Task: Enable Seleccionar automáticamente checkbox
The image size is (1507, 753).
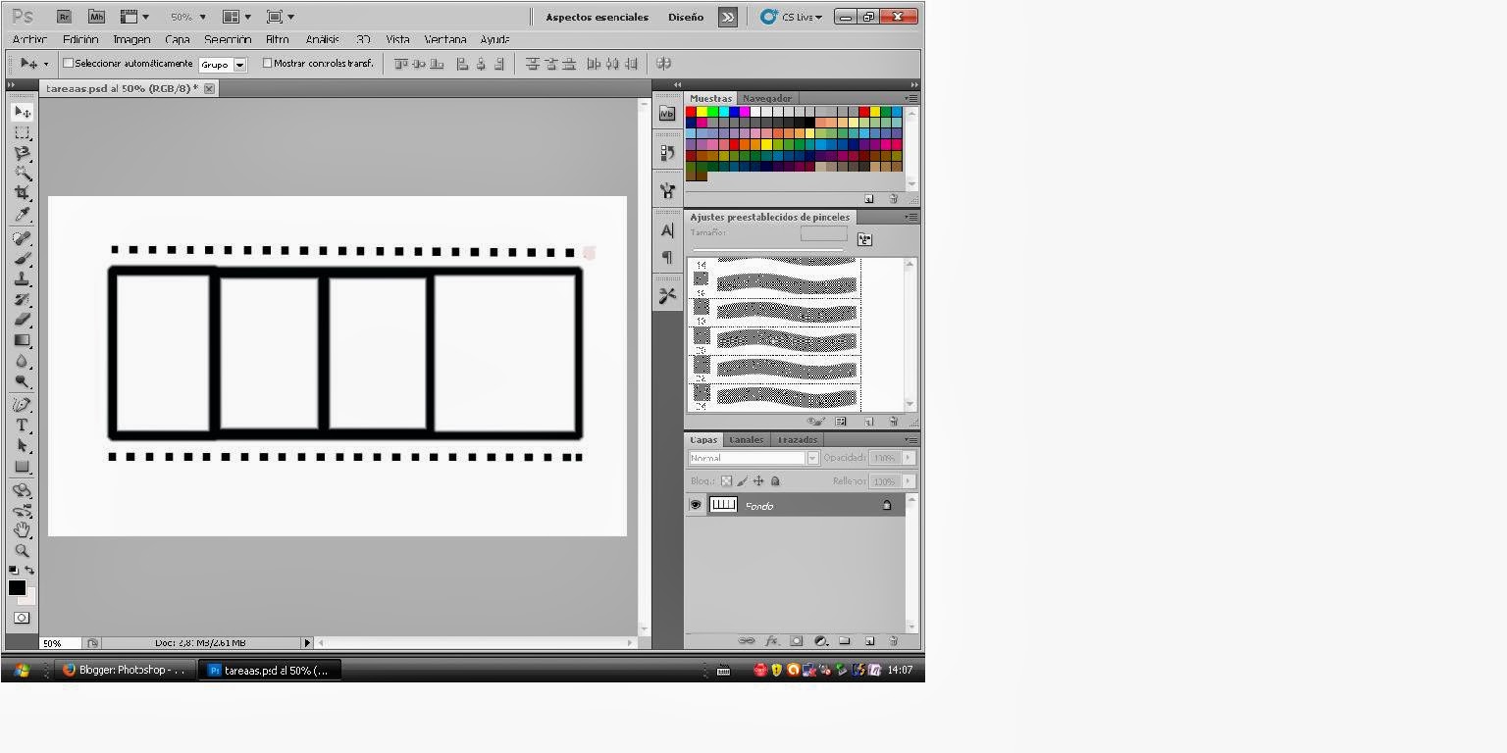Action: [x=69, y=63]
